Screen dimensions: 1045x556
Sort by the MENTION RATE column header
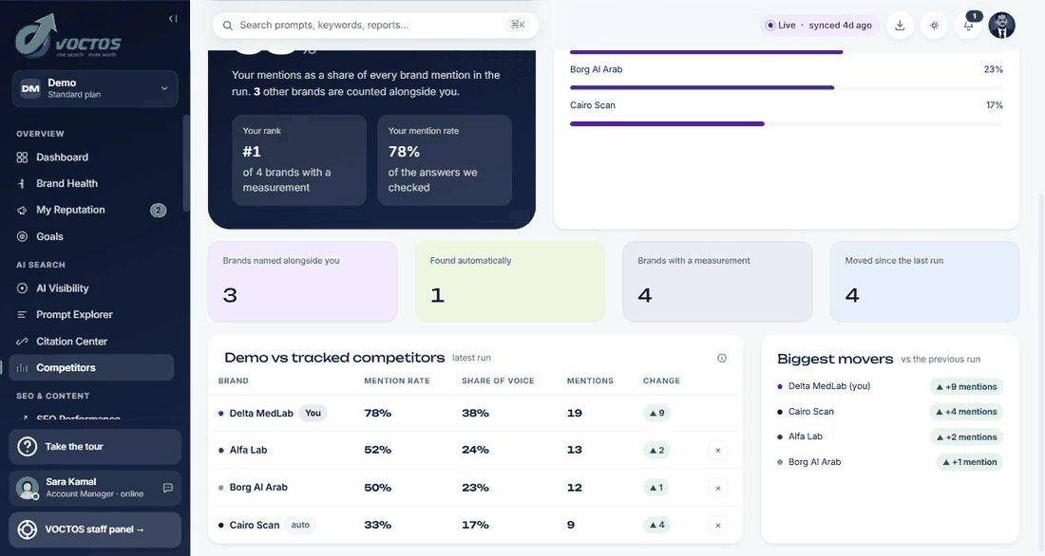pos(396,380)
